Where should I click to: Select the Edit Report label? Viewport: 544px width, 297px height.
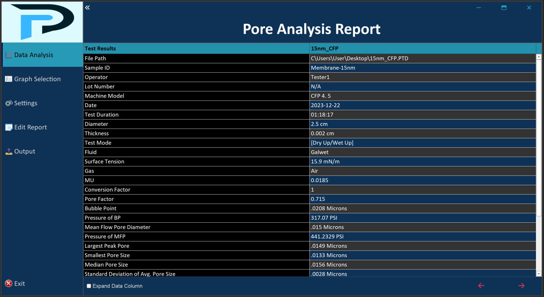[x=31, y=127]
